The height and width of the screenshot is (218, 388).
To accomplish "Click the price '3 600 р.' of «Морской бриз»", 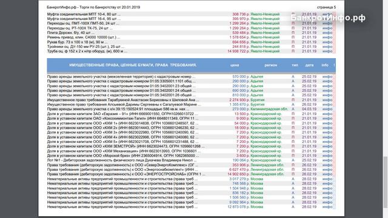I will (243, 156).
